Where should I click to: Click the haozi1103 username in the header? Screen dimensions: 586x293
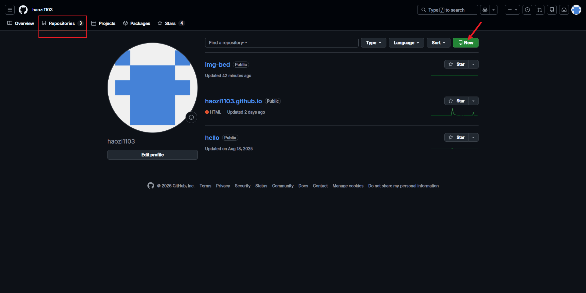[x=42, y=10]
